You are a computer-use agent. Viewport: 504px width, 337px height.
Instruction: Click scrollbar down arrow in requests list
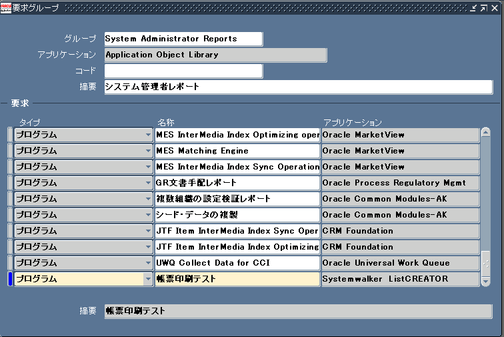pyautogui.click(x=485, y=281)
